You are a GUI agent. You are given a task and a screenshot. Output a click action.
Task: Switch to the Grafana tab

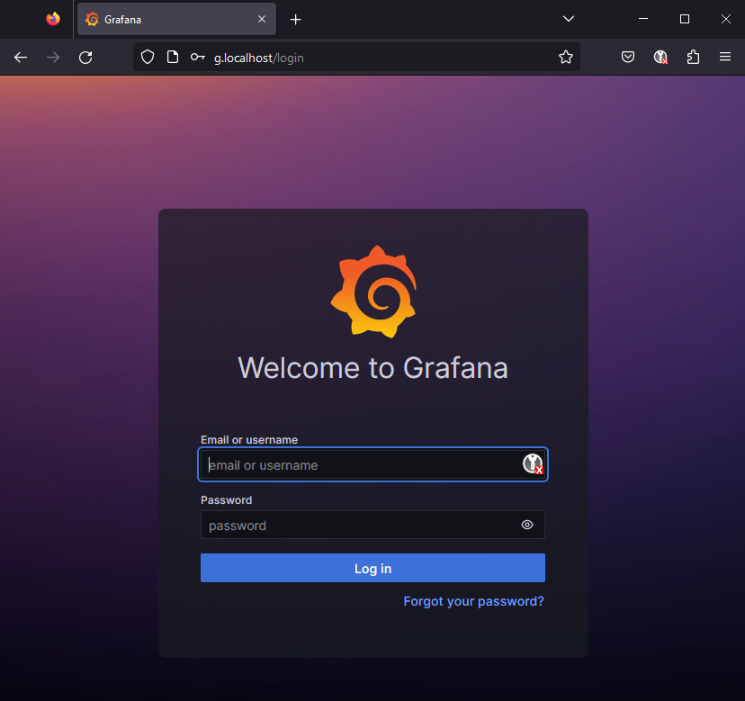coord(176,19)
